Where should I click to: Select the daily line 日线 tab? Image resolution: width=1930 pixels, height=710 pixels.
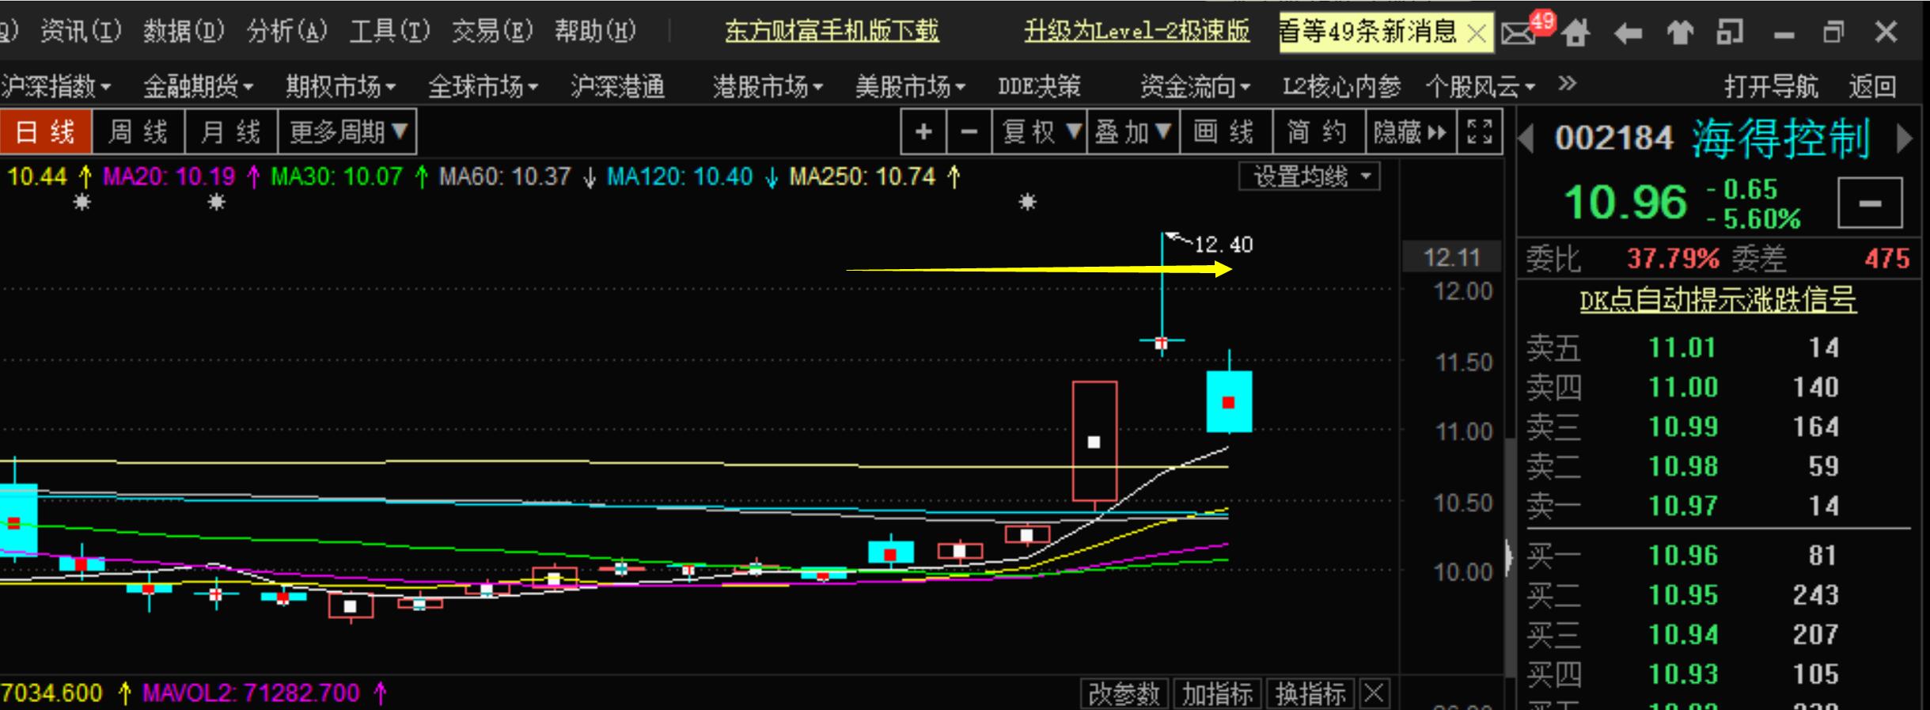(x=46, y=131)
